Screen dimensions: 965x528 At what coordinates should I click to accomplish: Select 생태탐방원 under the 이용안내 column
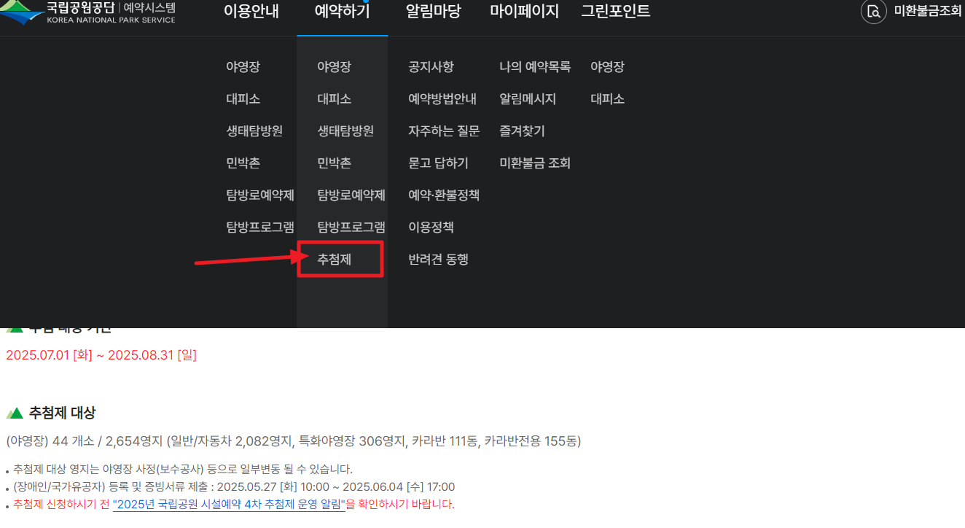click(x=254, y=131)
